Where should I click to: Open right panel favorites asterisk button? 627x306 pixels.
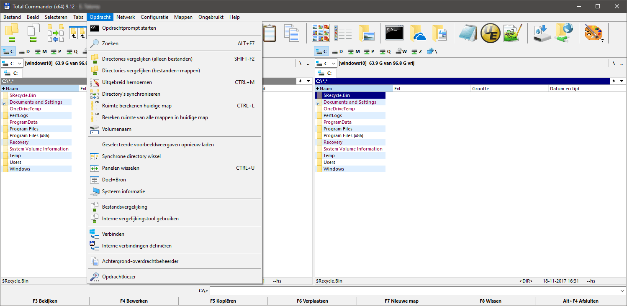click(x=614, y=81)
